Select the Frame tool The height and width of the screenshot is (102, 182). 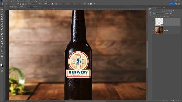click(2, 22)
